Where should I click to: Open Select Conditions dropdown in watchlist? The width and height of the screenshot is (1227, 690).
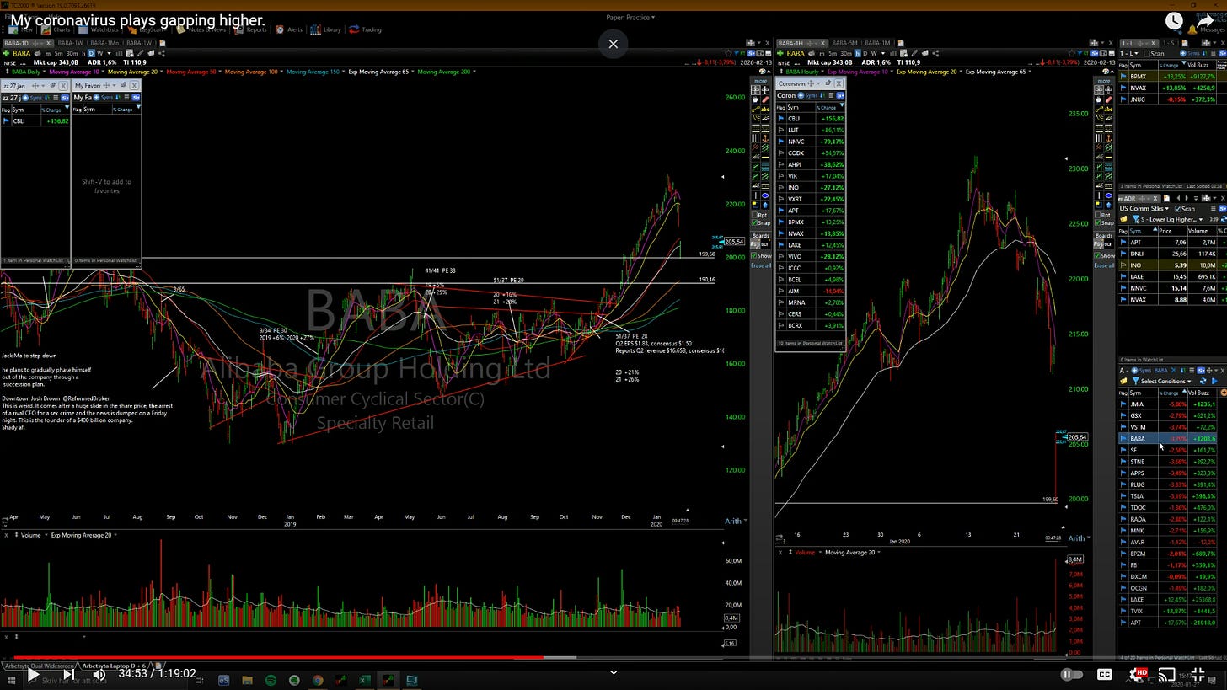coord(1167,381)
